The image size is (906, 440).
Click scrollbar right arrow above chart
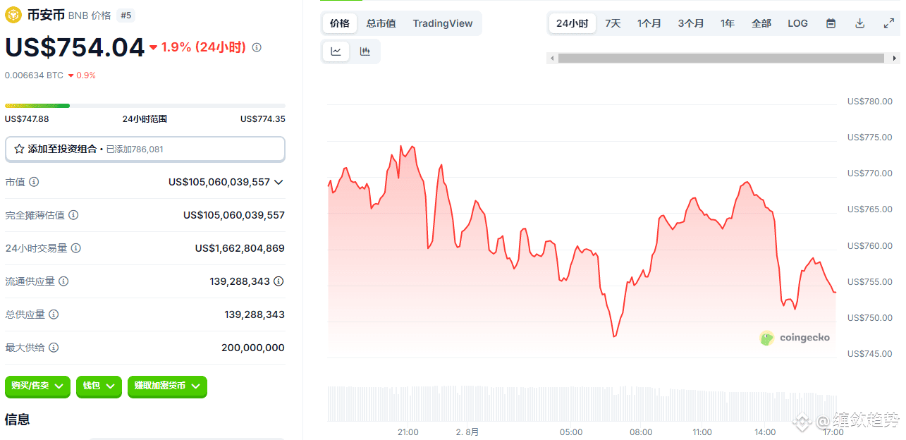pyautogui.click(x=895, y=59)
